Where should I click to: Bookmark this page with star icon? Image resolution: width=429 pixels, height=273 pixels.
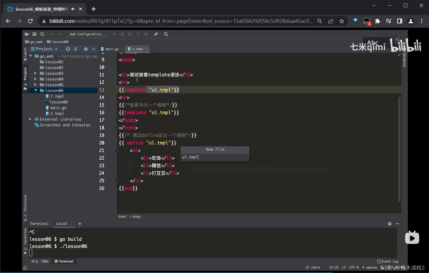coord(342,21)
